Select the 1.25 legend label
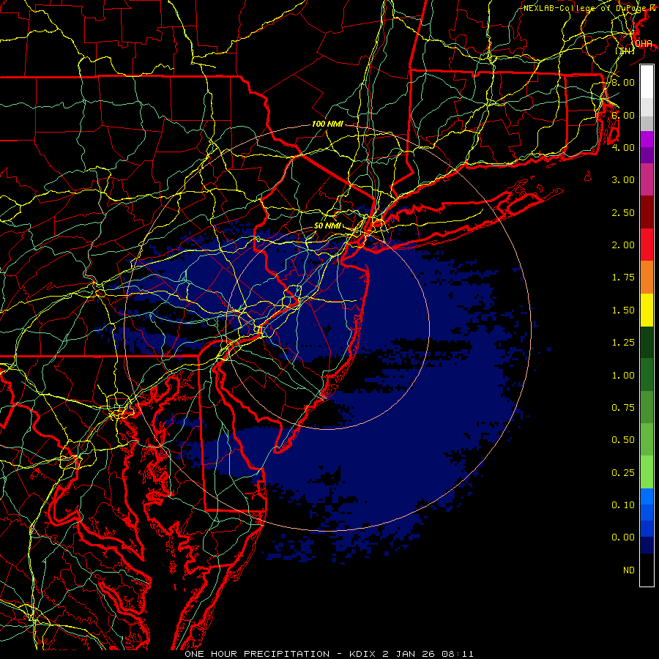 tap(623, 343)
